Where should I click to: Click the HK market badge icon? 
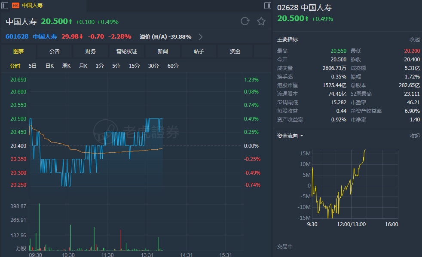15,6
